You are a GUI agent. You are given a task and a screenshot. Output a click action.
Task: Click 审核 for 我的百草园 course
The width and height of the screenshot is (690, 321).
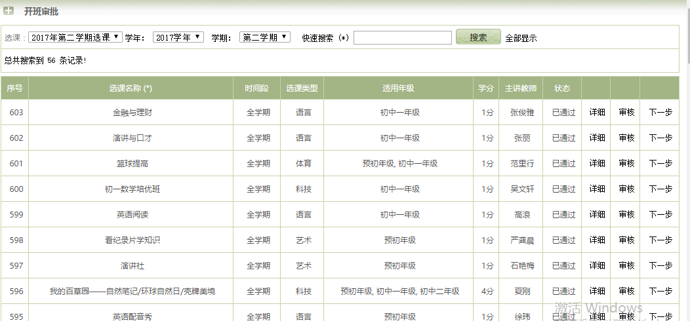pyautogui.click(x=626, y=292)
